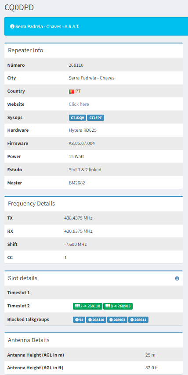Viewport: 188px width, 375px height.
Task: Click the minus icon on blocked 268110 badge
Action: point(90,320)
